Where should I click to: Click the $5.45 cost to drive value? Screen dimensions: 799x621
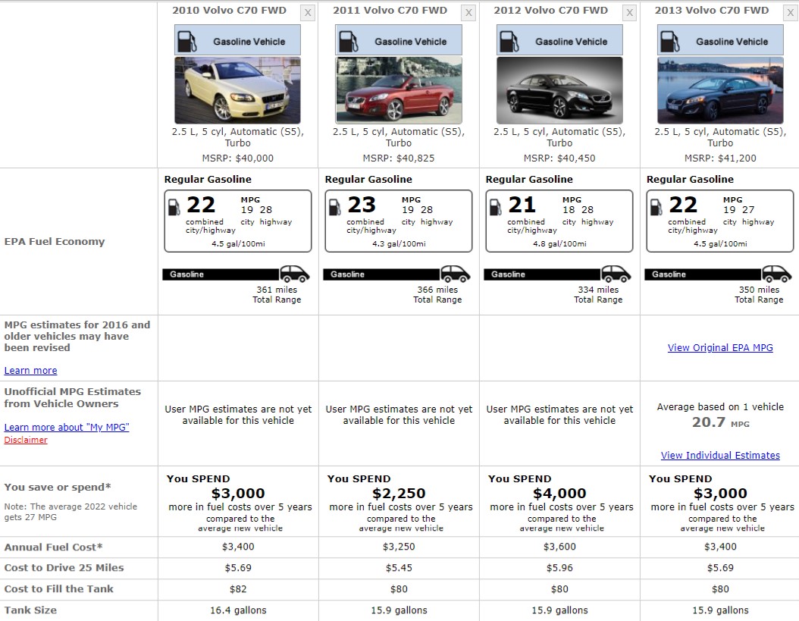pyautogui.click(x=399, y=568)
